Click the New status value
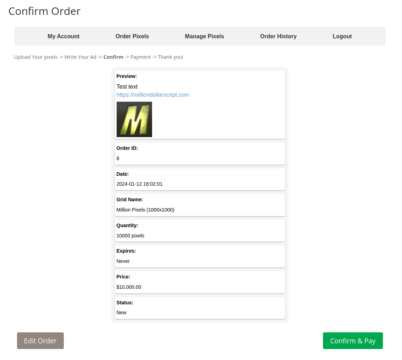402x360 pixels. point(121,313)
